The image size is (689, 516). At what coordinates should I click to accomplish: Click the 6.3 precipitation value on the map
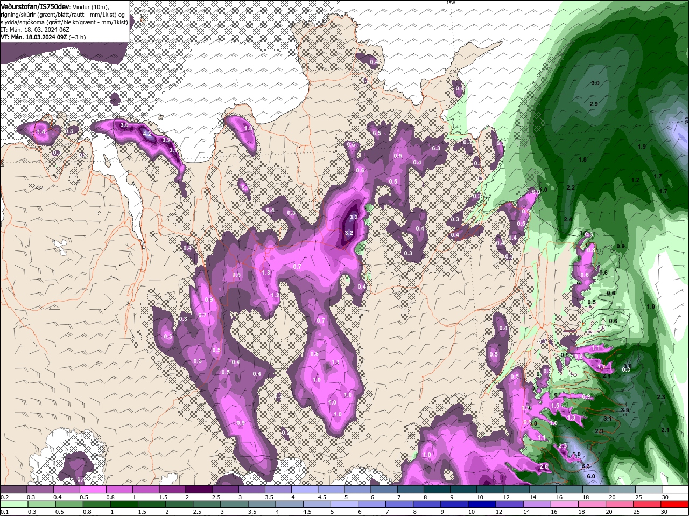coord(586,466)
